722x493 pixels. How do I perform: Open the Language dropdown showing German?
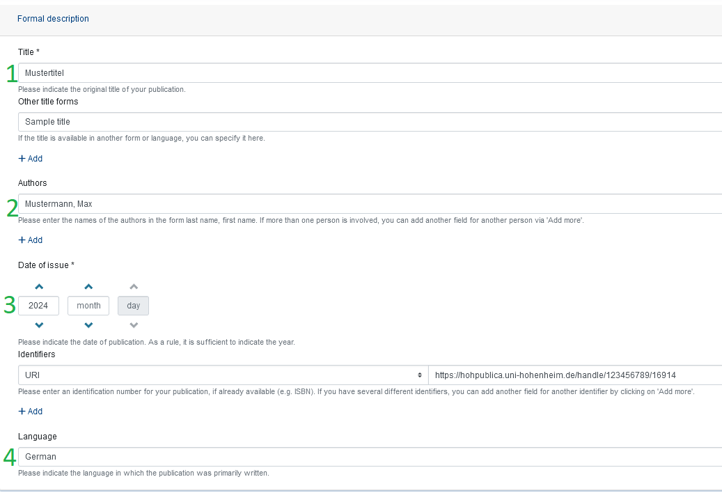pyautogui.click(x=369, y=457)
